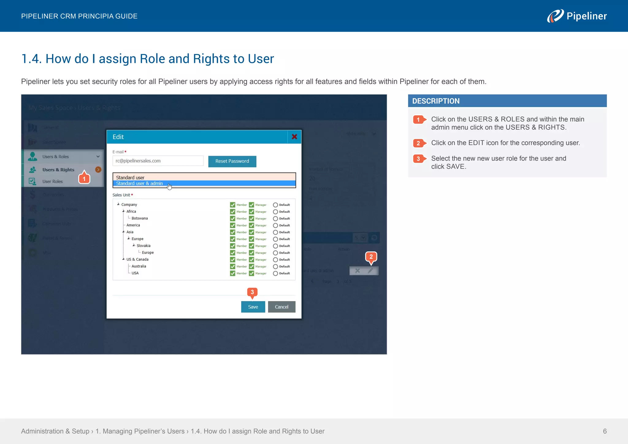Collapse the Europe node under Asia
The height and width of the screenshot is (444, 628).
tap(128, 238)
